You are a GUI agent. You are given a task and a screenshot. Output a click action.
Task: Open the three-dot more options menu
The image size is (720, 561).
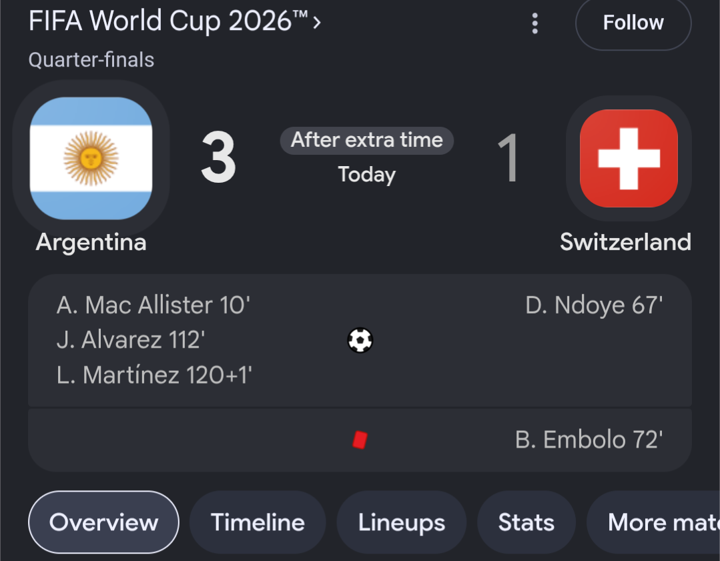pyautogui.click(x=534, y=23)
